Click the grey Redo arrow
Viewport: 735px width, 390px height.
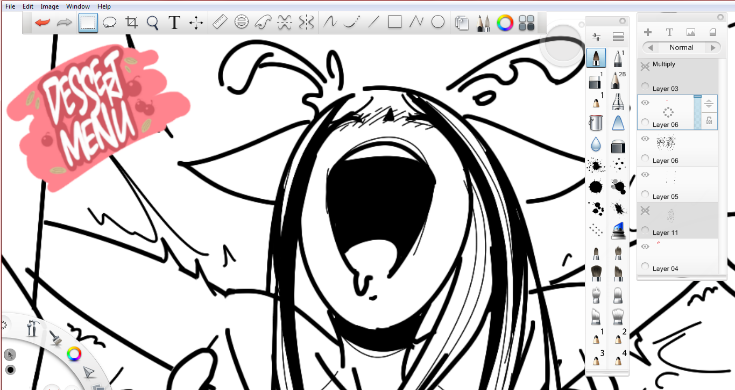[65, 23]
